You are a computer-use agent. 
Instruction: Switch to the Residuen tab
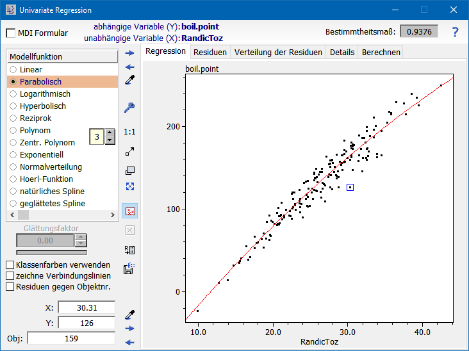[210, 53]
